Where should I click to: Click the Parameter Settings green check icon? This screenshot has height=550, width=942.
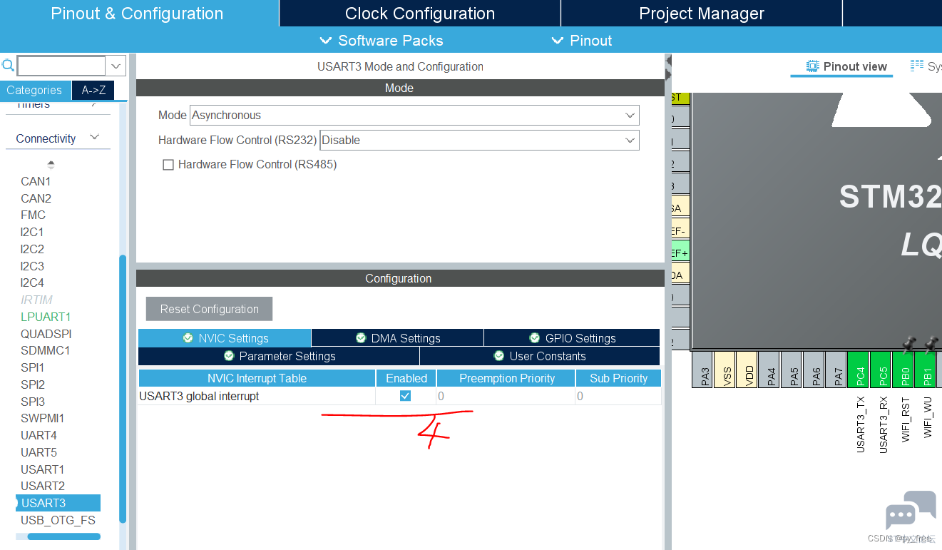[229, 356]
